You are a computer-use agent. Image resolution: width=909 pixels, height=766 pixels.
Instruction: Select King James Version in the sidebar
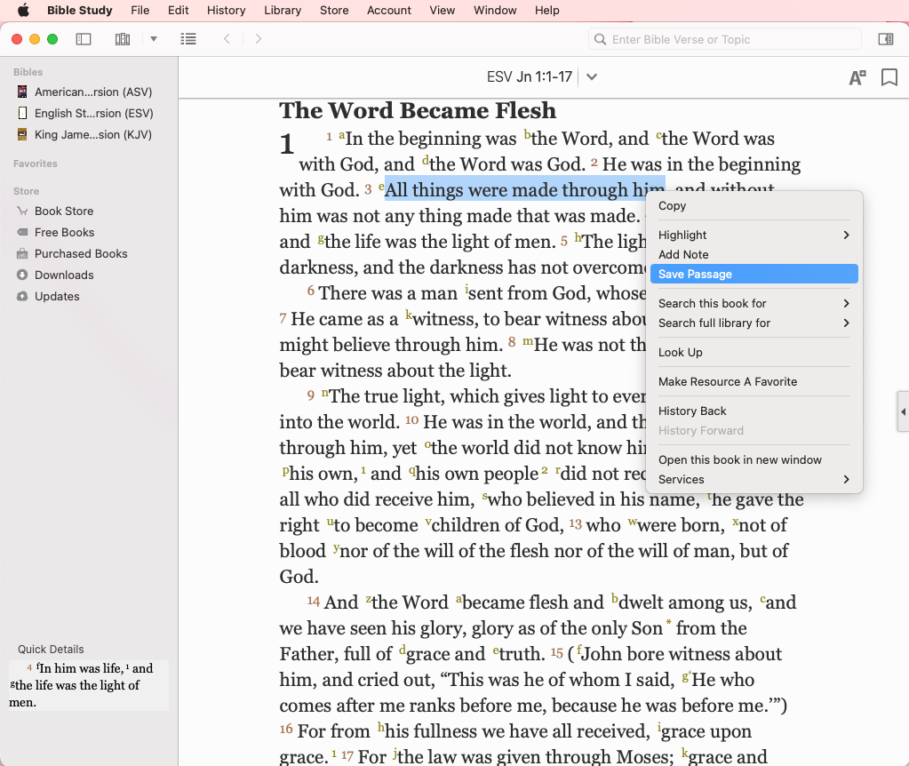[92, 135]
